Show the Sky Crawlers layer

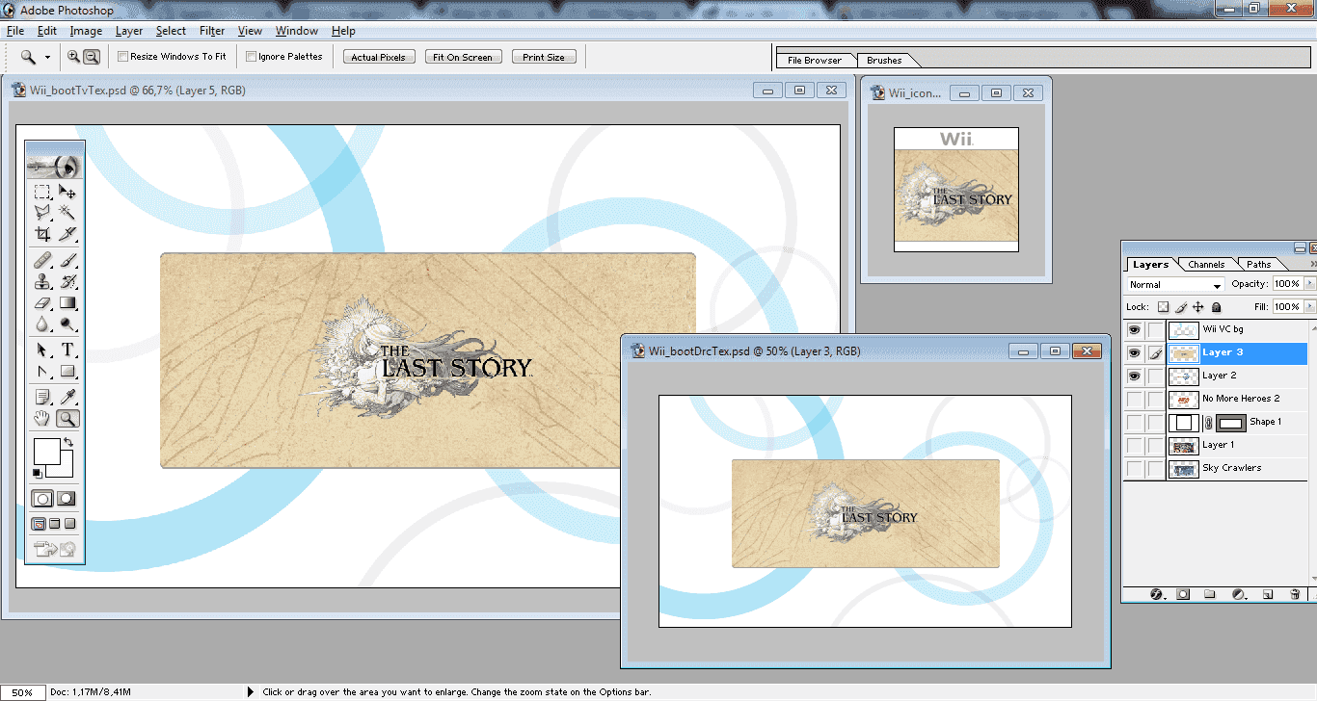(1135, 468)
